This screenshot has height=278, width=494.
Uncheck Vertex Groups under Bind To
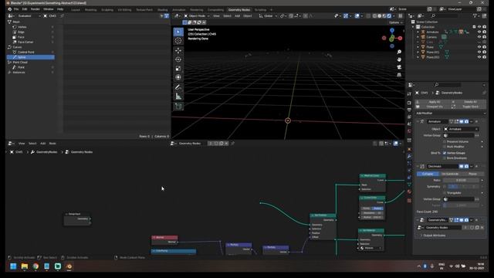point(445,153)
